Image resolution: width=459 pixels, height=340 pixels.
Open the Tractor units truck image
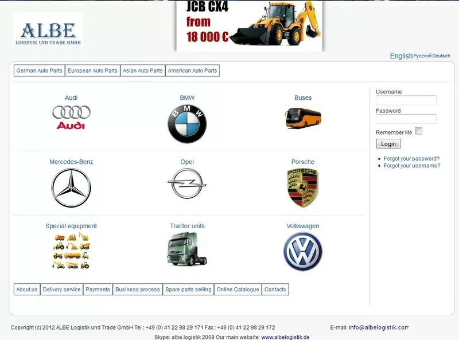(x=187, y=249)
